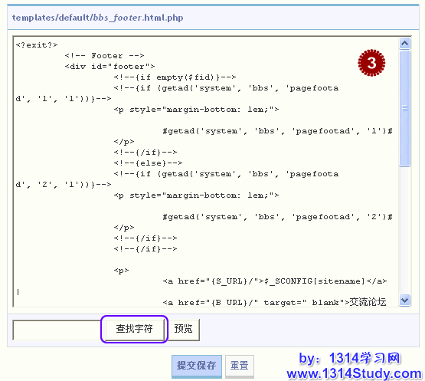Screen dimensions: 425x381
Task: Click the bbs_footer.html.php file path title
Action: tap(97, 18)
